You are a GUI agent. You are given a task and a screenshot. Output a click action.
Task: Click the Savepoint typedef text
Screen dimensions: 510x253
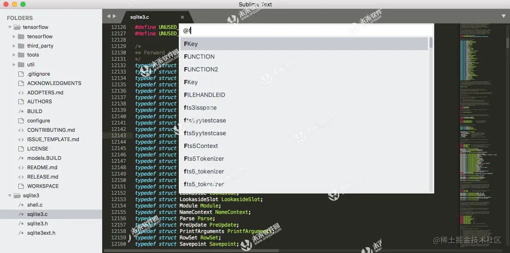tap(187, 244)
